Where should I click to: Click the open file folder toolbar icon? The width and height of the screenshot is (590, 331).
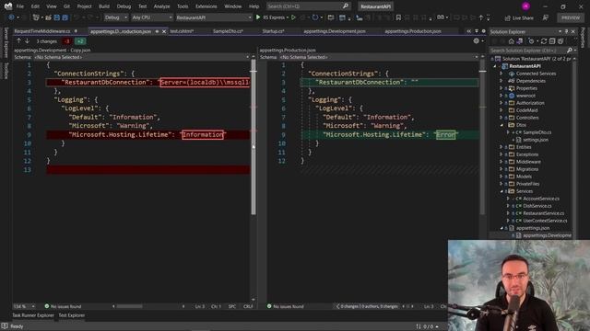pyautogui.click(x=48, y=17)
